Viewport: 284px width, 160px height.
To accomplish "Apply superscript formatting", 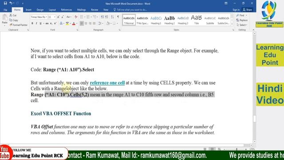I will (55, 24).
